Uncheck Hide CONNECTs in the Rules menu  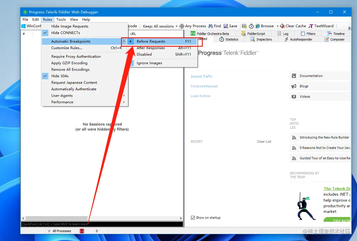[x=85, y=33]
